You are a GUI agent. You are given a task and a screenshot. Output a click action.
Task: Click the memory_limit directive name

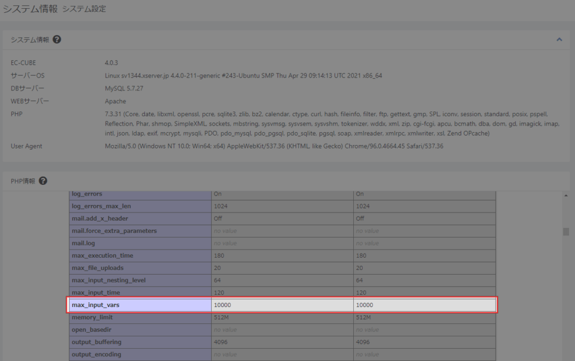(92, 318)
